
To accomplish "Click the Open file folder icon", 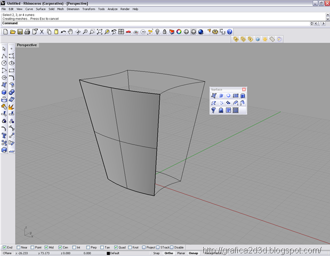I will tap(13, 32).
